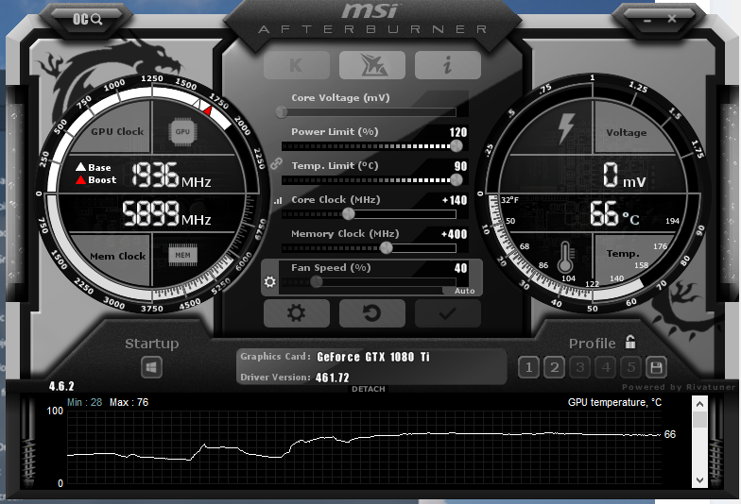
Task: Click the monitor graph scroll down arrow
Action: pos(699,479)
